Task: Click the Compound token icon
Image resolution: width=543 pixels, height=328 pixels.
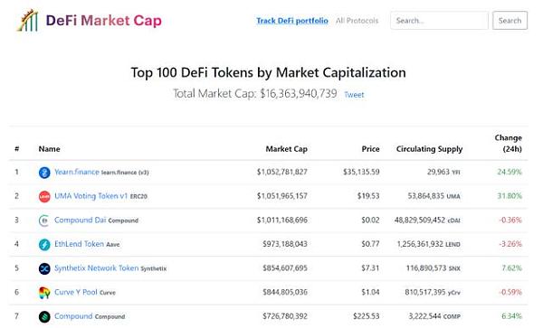Action: click(x=44, y=316)
